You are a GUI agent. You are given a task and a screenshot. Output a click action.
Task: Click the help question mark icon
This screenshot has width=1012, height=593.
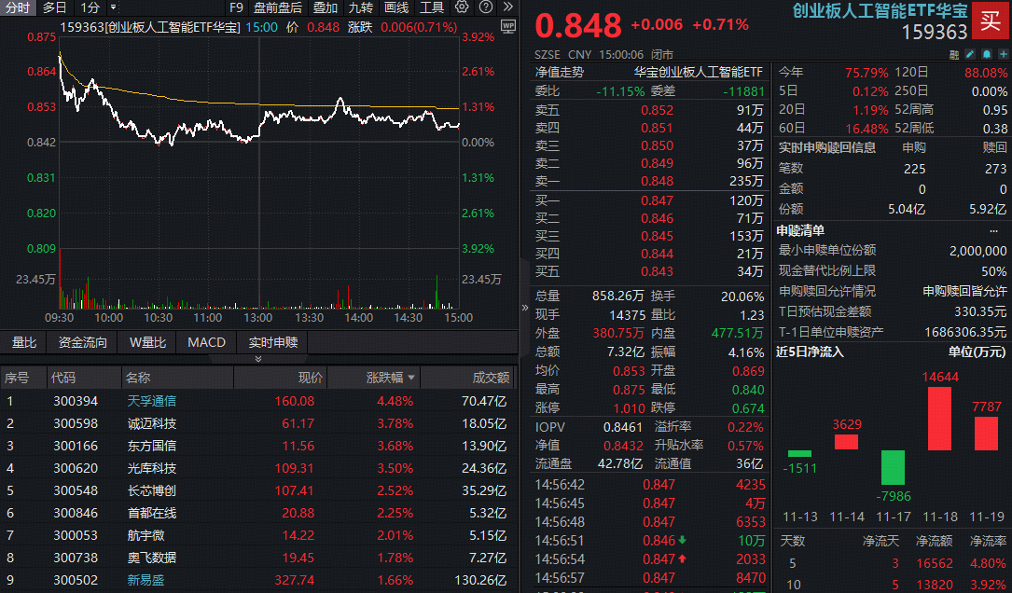[485, 7]
